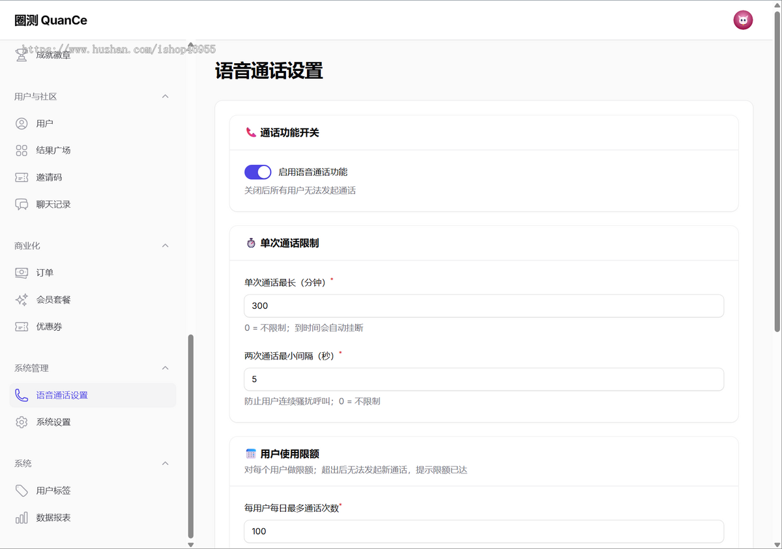Focus the 两次通话最小间隔 input showing 5
The width and height of the screenshot is (782, 549).
coord(484,380)
